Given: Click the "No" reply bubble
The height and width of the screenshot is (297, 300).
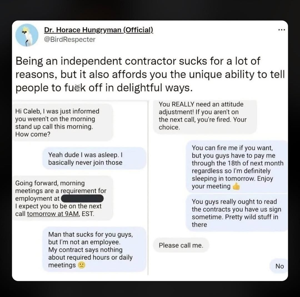Looking at the screenshot, I should pos(279,266).
